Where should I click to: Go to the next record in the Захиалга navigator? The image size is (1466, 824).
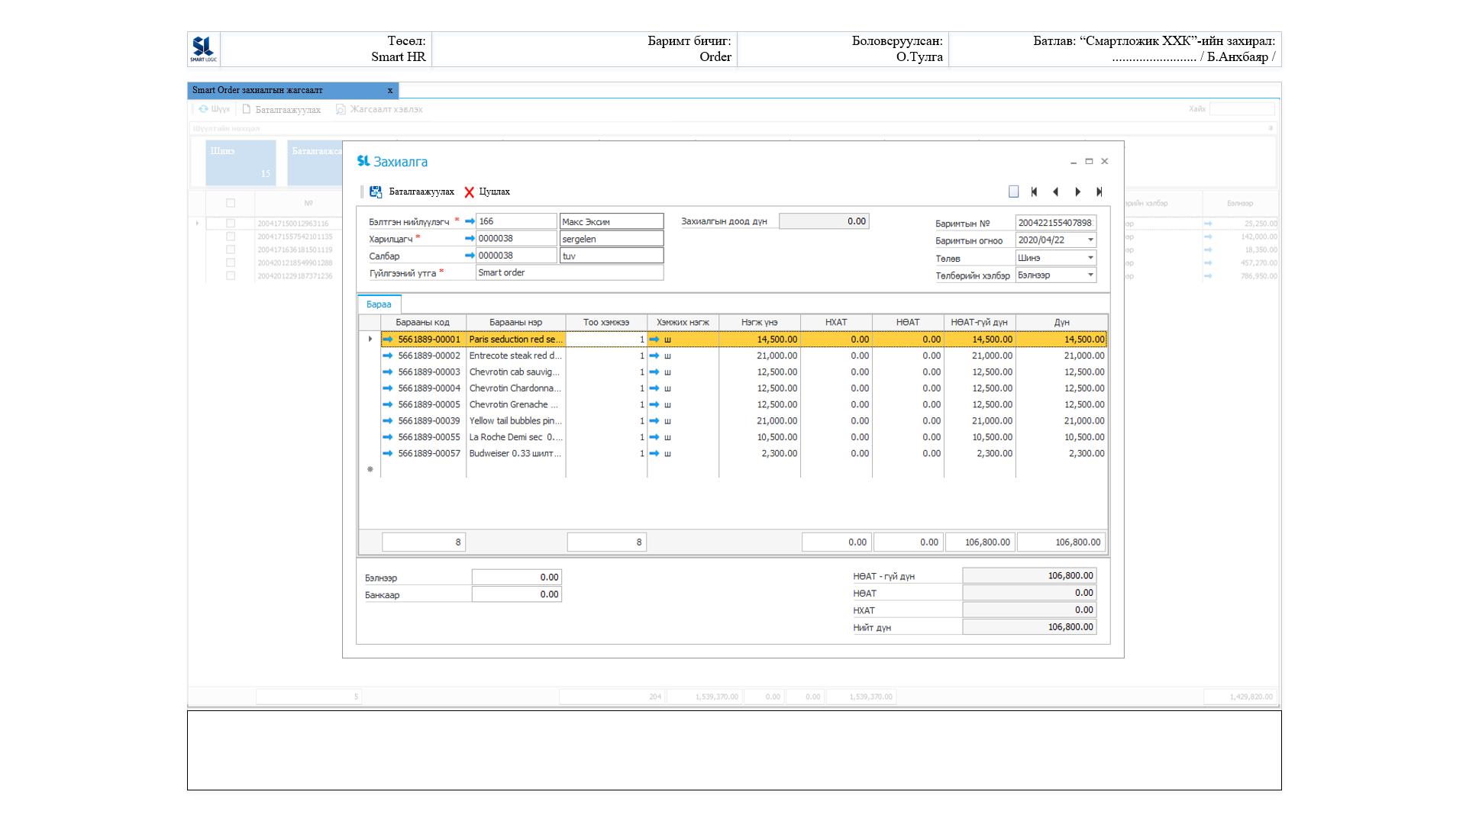click(x=1078, y=192)
